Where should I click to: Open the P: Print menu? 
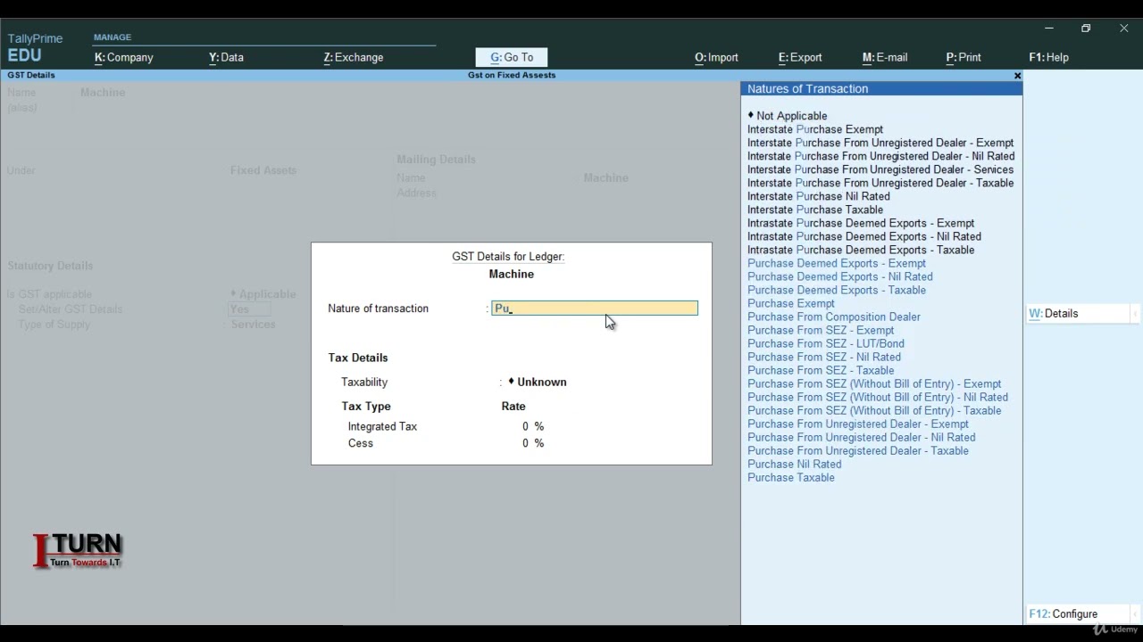964,57
